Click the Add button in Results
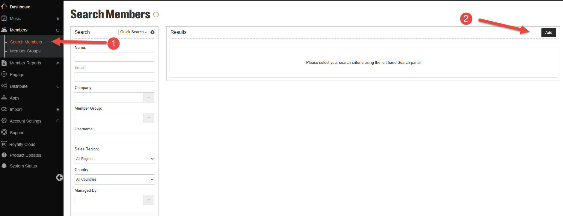563x216 pixels. pyautogui.click(x=549, y=32)
